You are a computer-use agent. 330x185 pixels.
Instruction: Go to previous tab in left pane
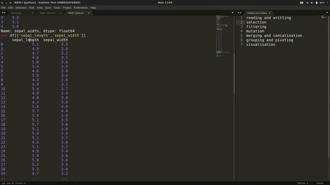(x=3, y=13)
